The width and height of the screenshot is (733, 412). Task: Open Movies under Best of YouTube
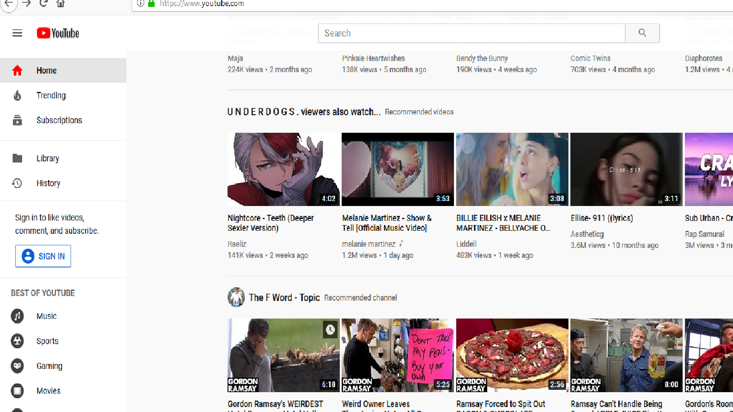click(63, 391)
